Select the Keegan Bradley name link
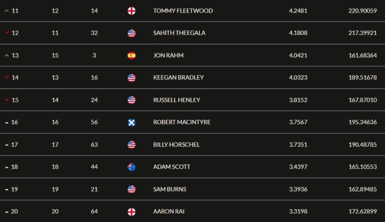Image resolution: width=385 pixels, height=222 pixels. tap(178, 77)
